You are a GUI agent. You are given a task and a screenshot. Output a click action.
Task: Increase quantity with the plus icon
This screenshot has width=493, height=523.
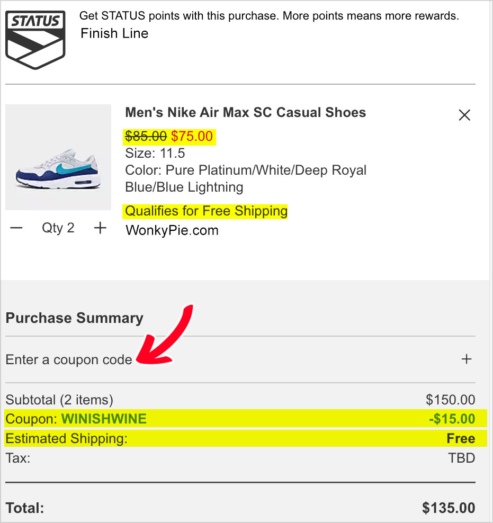pyautogui.click(x=100, y=228)
